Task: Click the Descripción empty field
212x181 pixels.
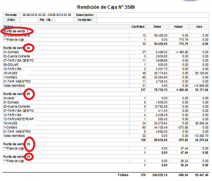Action: (153, 15)
